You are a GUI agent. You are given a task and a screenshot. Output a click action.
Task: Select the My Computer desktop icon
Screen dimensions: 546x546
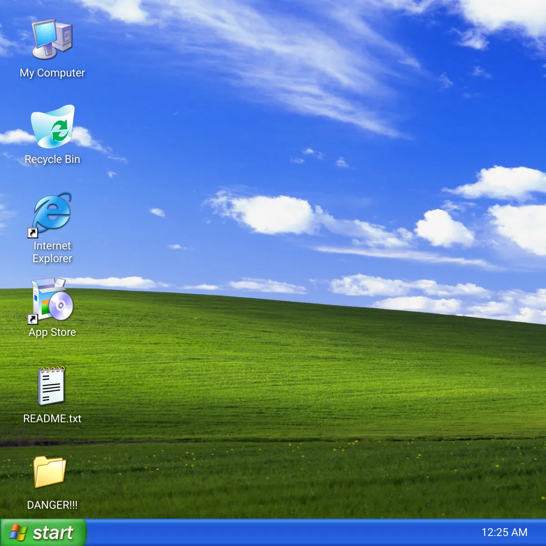tap(52, 39)
